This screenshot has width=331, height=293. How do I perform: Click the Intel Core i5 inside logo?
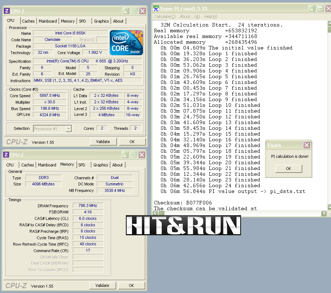tap(126, 43)
